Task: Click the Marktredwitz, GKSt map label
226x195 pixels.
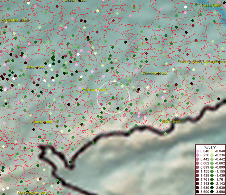Action: point(33,193)
